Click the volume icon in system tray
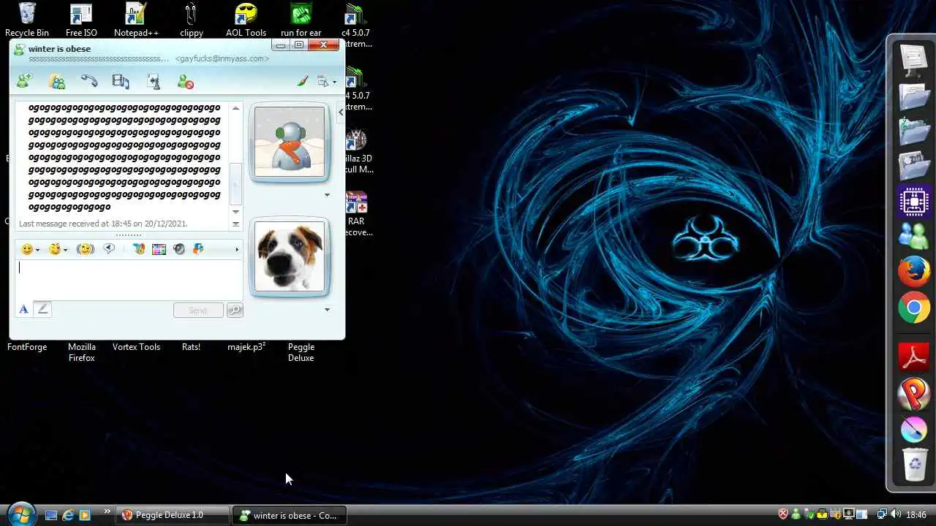The image size is (936, 526). (x=895, y=514)
